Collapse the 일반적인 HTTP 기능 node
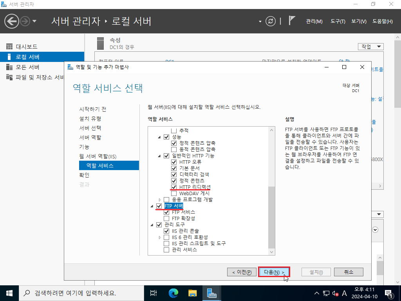The image size is (401, 301). tap(159, 156)
